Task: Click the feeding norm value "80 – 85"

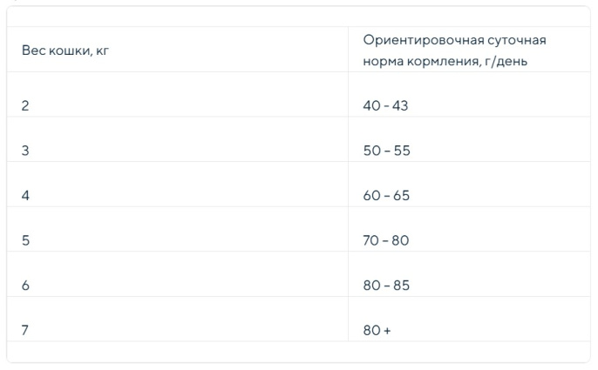Action: pyautogui.click(x=386, y=286)
